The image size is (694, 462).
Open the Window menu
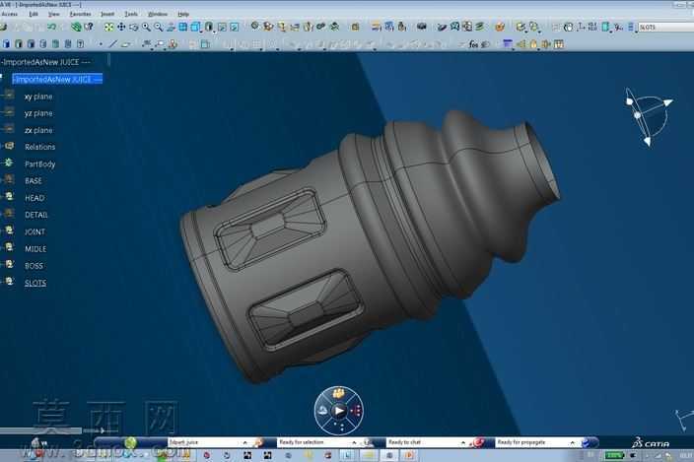pyautogui.click(x=158, y=14)
